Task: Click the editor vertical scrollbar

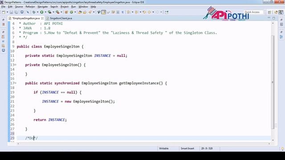Action: coord(273,82)
